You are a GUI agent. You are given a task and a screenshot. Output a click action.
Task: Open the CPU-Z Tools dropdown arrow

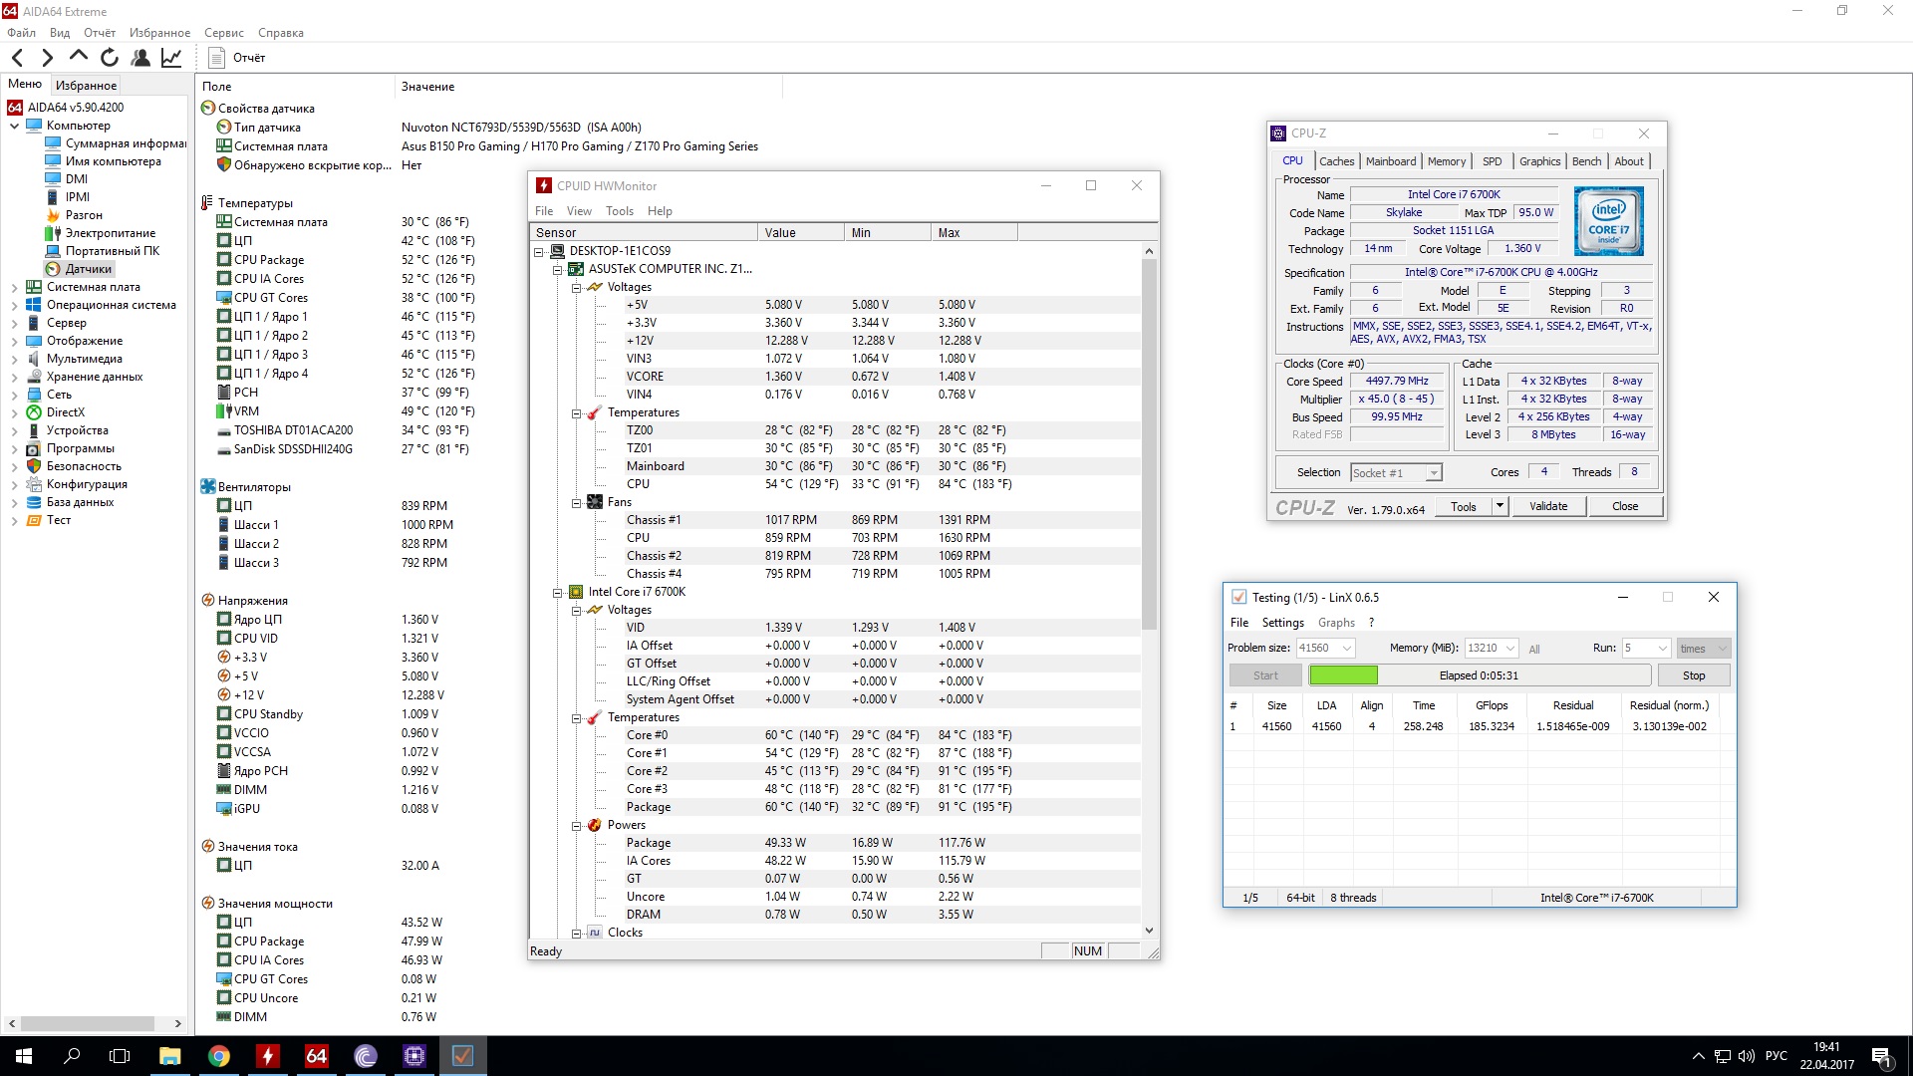coord(1500,506)
